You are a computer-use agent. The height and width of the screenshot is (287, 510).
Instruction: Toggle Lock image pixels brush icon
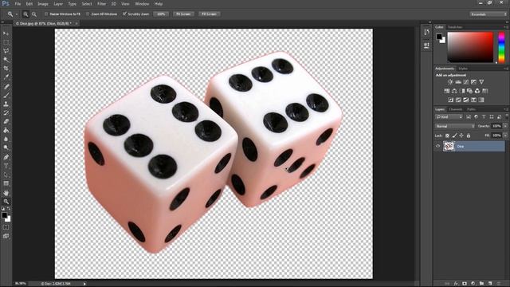pyautogui.click(x=455, y=136)
